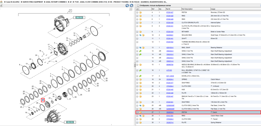Viewport: 261px width, 126px height.
Task: Click 'Spring Retainer' usage text
Action: click(216, 123)
